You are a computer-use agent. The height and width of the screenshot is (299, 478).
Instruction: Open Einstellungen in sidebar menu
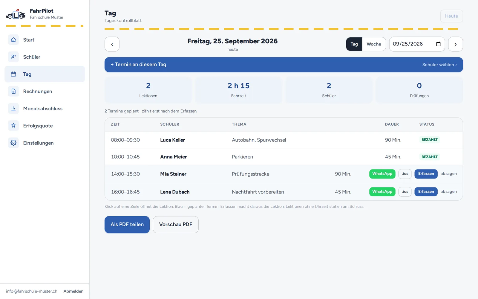(x=45, y=143)
